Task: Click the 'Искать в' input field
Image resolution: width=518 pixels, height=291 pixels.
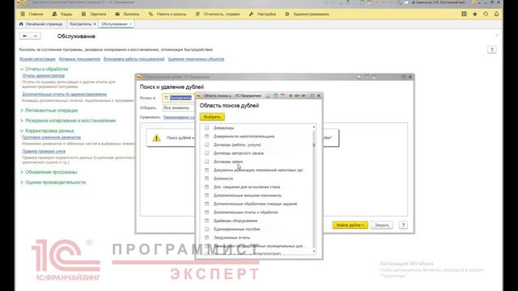Action: coord(178,98)
